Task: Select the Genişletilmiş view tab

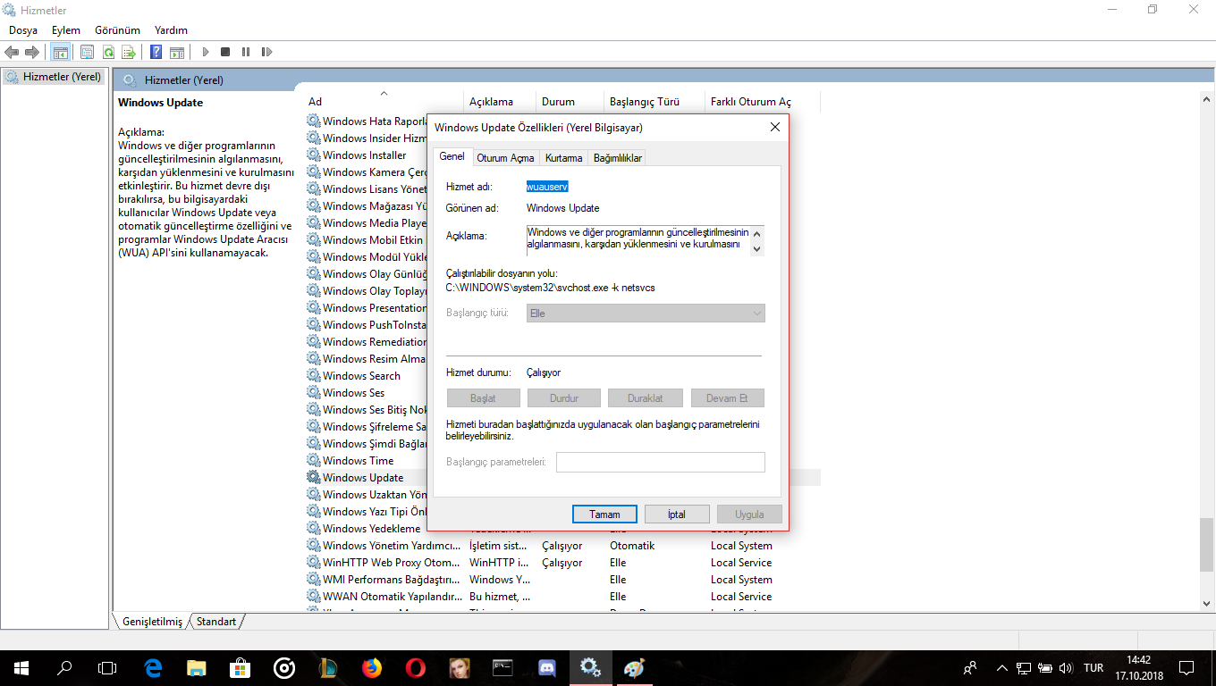Action: (x=152, y=621)
